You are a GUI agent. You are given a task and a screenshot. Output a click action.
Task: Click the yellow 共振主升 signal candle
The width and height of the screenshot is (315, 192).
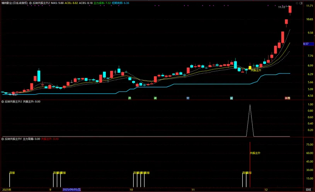(x=250, y=67)
